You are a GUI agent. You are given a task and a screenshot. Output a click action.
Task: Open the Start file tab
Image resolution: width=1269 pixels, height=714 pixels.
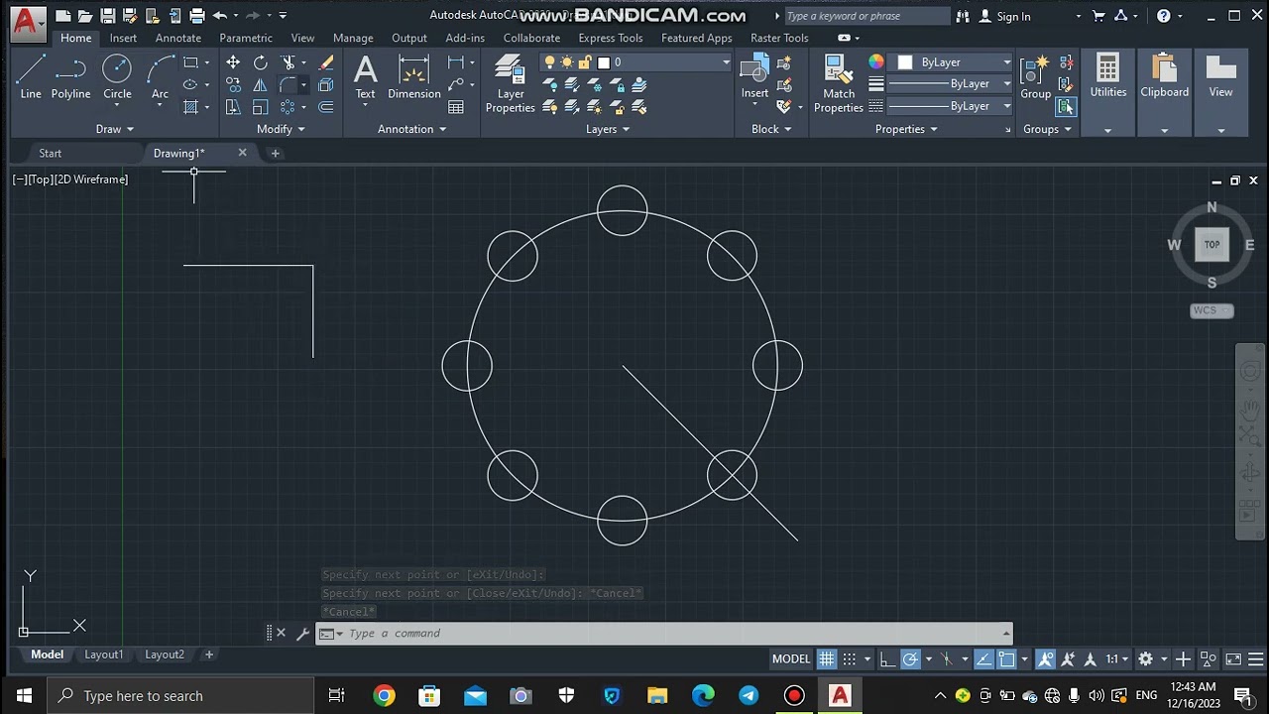[51, 153]
